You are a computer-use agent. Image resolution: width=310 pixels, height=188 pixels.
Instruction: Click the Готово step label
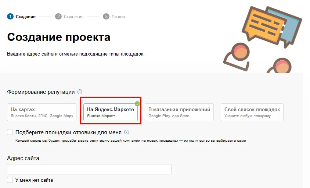[x=118, y=17]
